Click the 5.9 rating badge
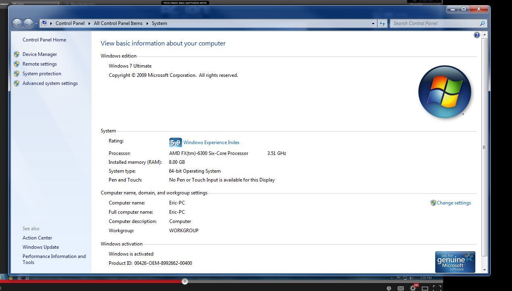The height and width of the screenshot is (291, 512). click(x=176, y=142)
